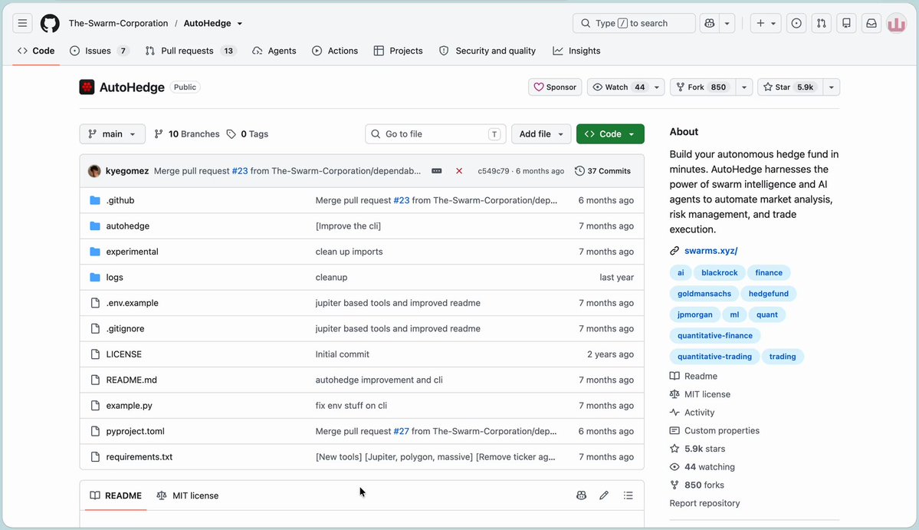Screen dimensions: 919x530
Task: Open Security and quality tab
Action: point(487,51)
